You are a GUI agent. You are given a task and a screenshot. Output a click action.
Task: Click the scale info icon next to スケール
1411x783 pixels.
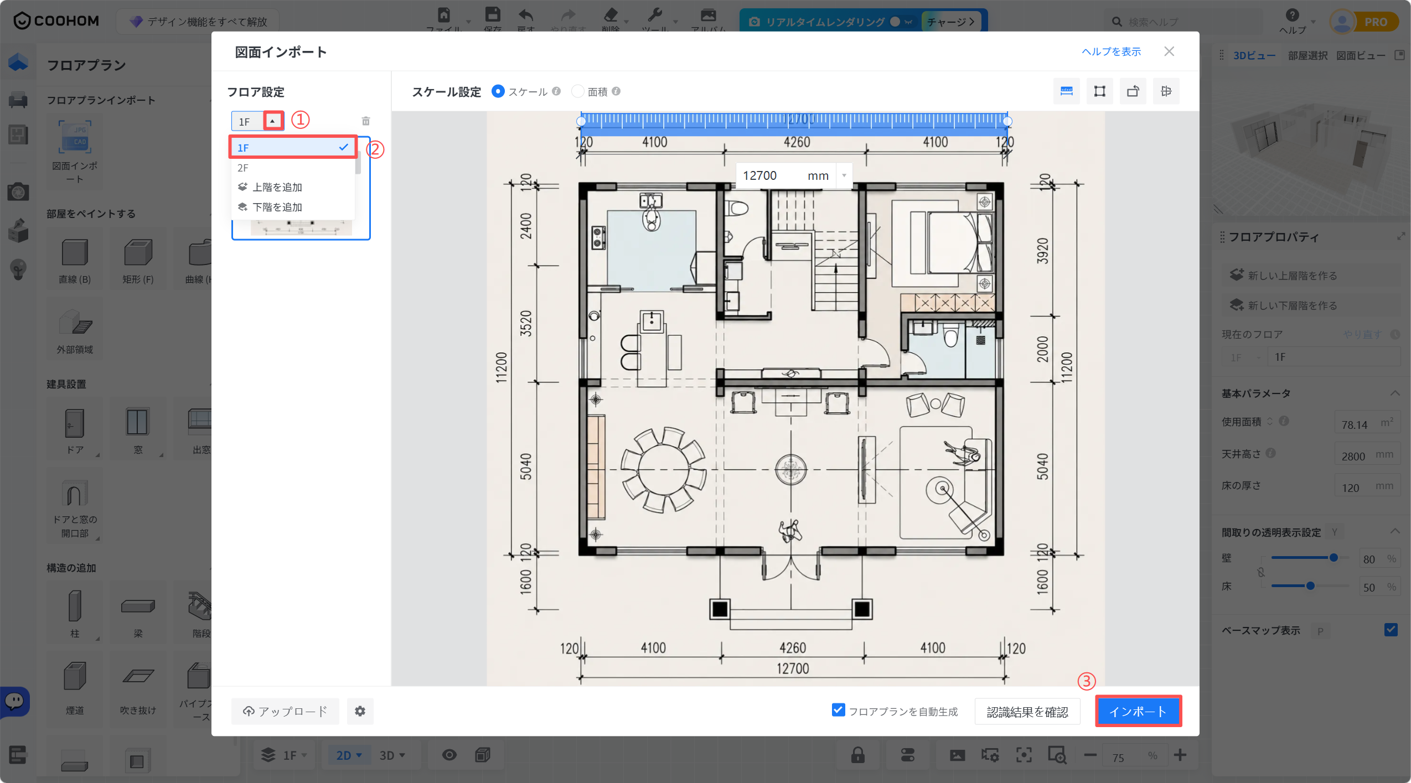[556, 91]
